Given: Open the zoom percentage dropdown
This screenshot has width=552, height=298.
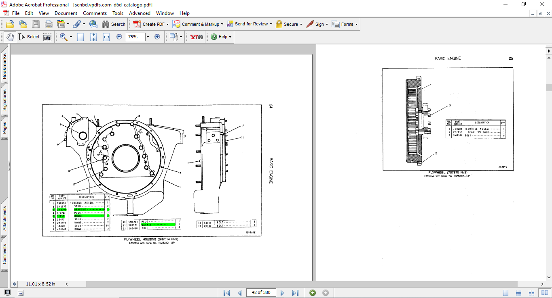Looking at the screenshot, I should (x=148, y=37).
